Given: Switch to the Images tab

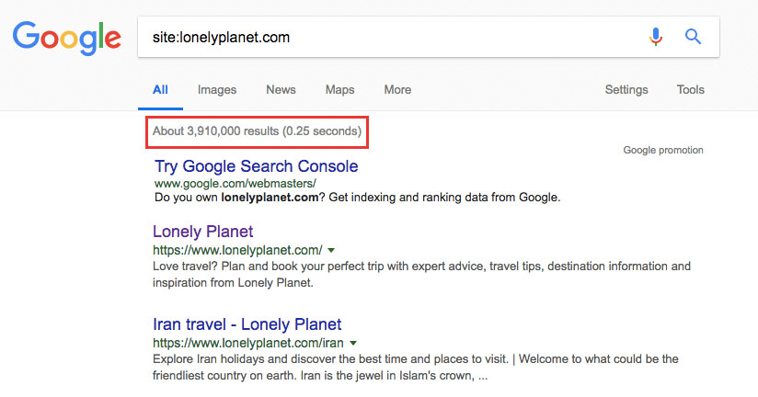Looking at the screenshot, I should 217,90.
